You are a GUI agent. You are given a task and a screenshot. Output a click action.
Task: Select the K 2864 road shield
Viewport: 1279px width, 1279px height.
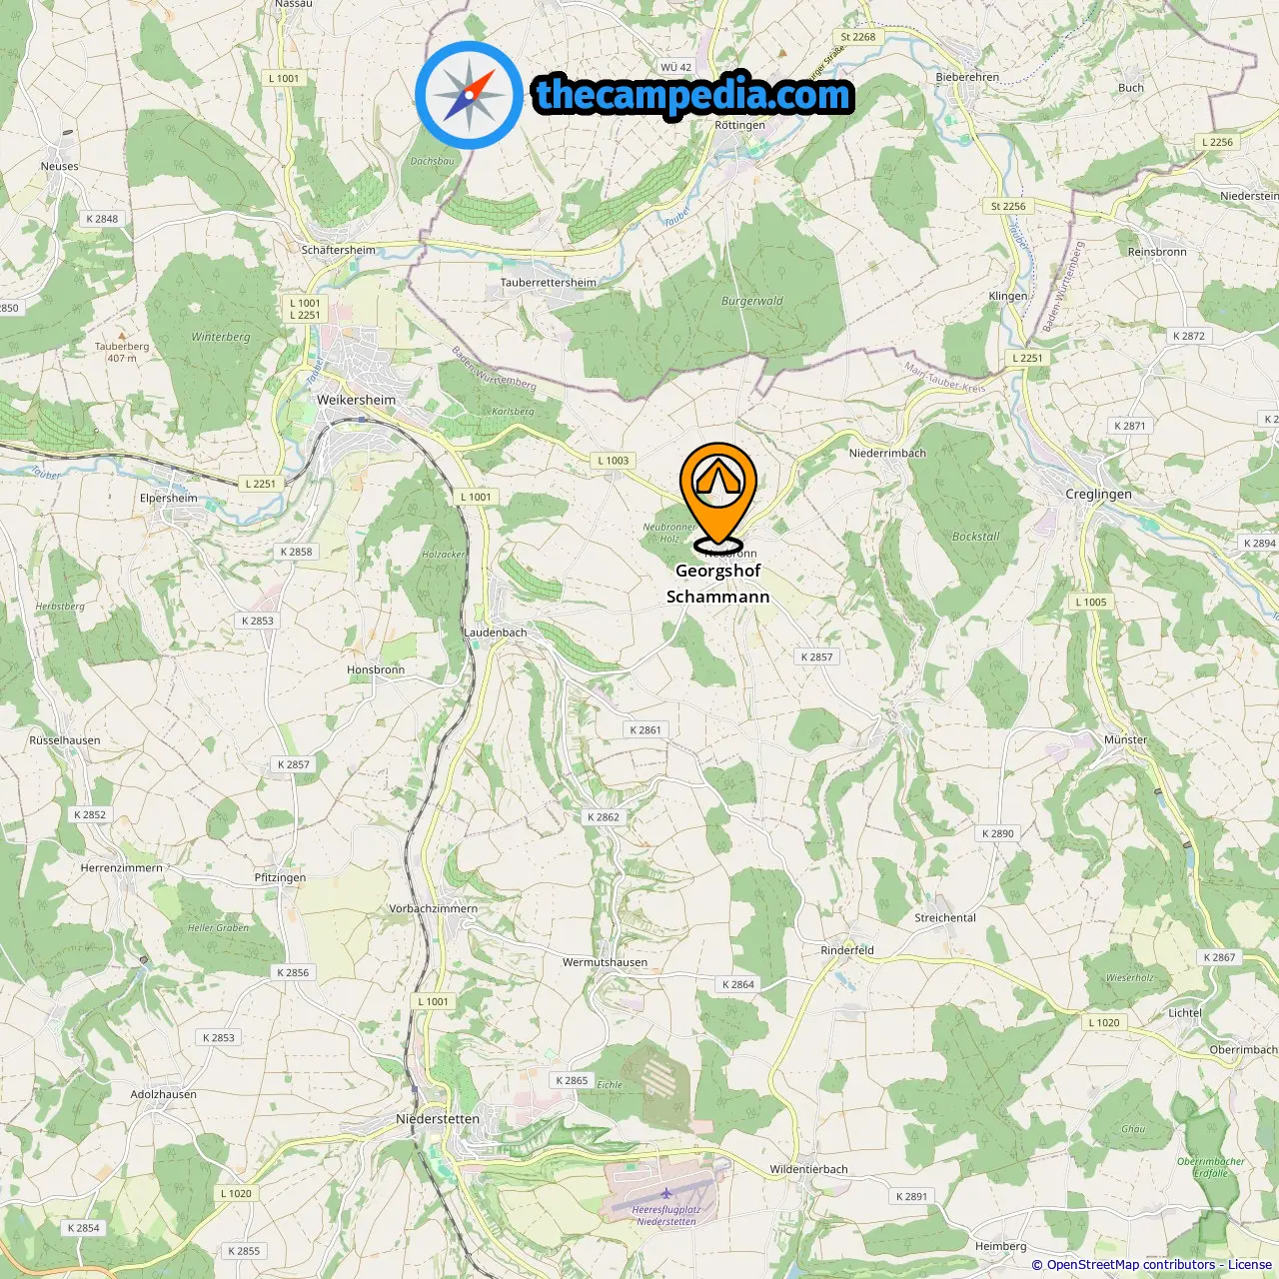coord(738,984)
